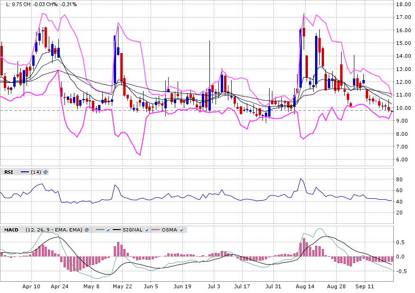Image resolution: width=415 pixels, height=293 pixels.
Task: Click the Aug 14 date axis label
Action: pyautogui.click(x=304, y=287)
